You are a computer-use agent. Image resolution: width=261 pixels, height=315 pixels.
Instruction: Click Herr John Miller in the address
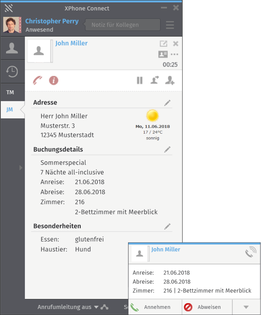(64, 116)
